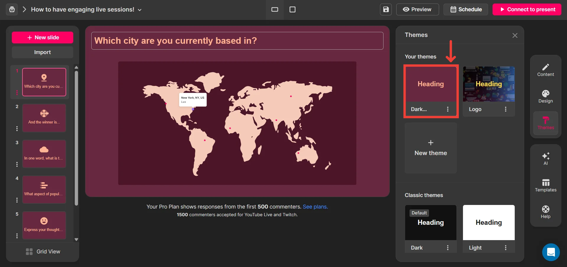567x267 pixels.
Task: Switch to widescreen aspect ratio view
Action: coord(275,9)
